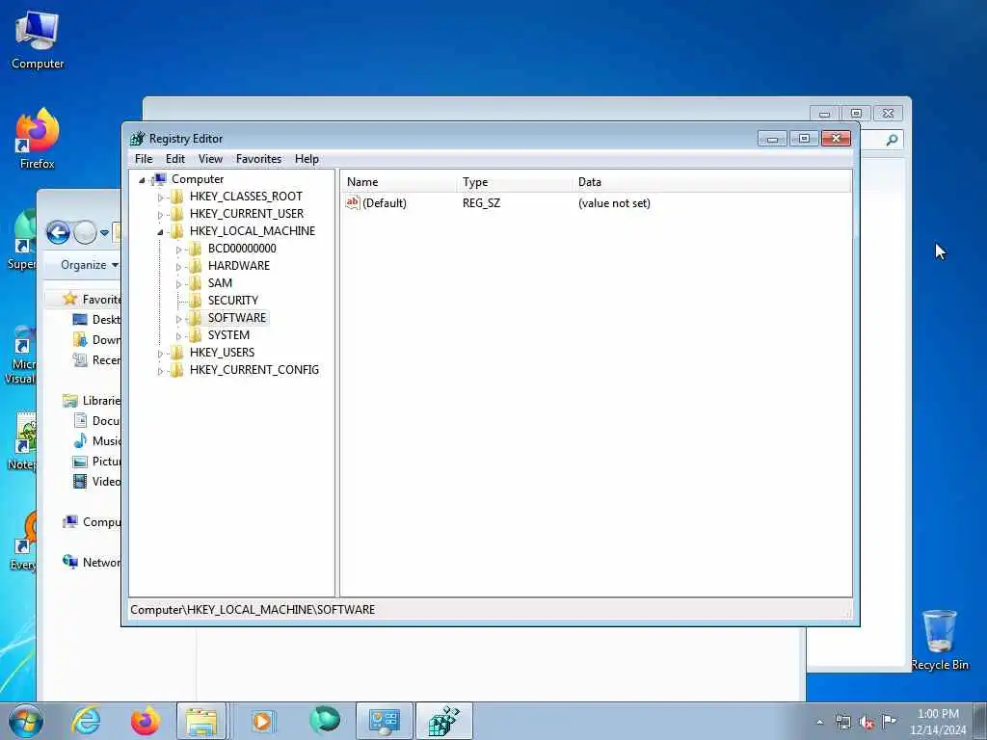Select the Computer icon in registry tree
Image resolution: width=987 pixels, height=740 pixels.
coord(160,179)
